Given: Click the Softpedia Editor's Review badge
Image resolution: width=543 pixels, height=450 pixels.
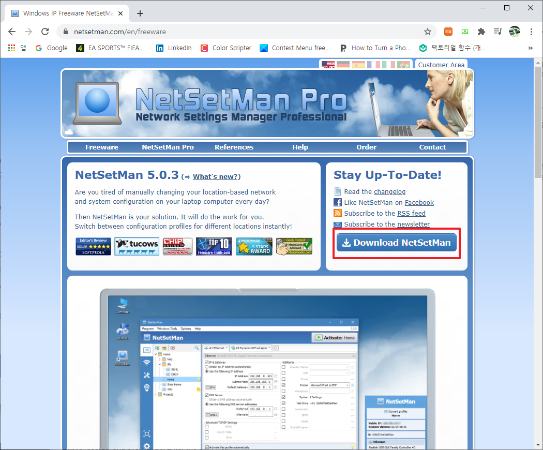Looking at the screenshot, I should tap(93, 246).
